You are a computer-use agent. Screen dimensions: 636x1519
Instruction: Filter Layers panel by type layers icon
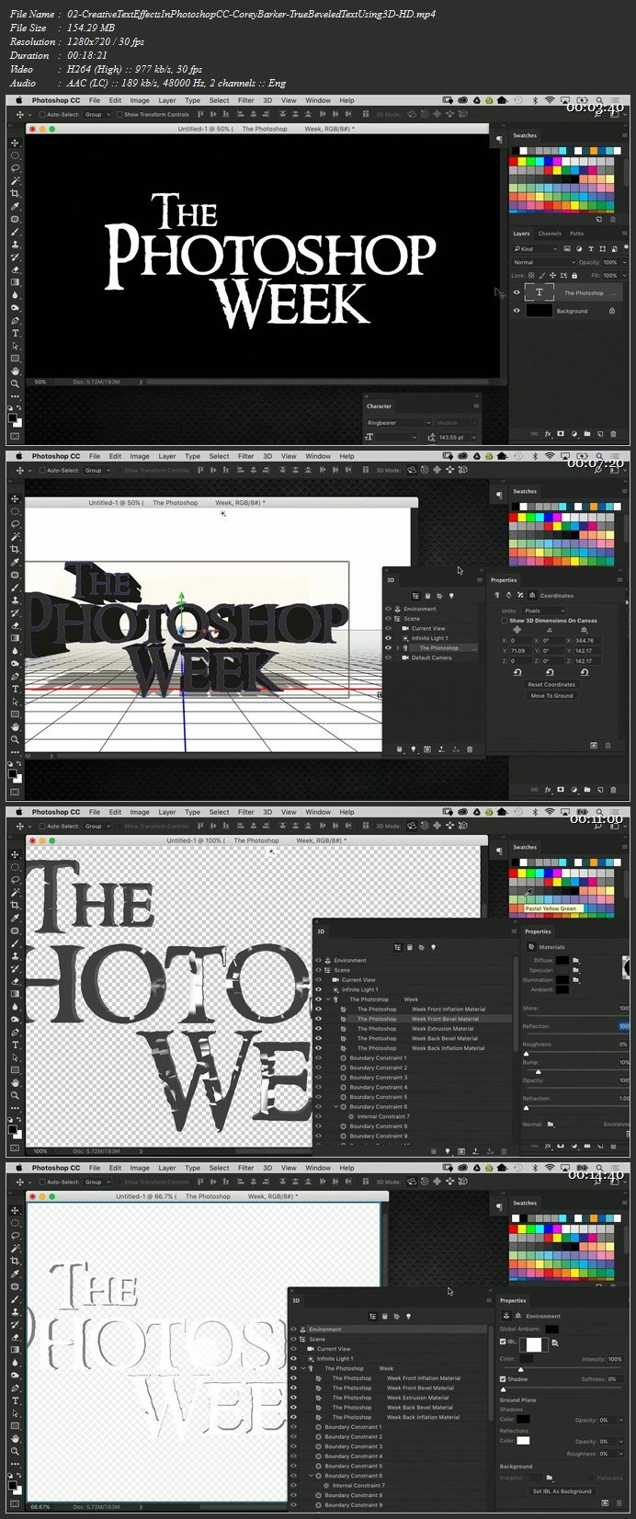(x=591, y=249)
